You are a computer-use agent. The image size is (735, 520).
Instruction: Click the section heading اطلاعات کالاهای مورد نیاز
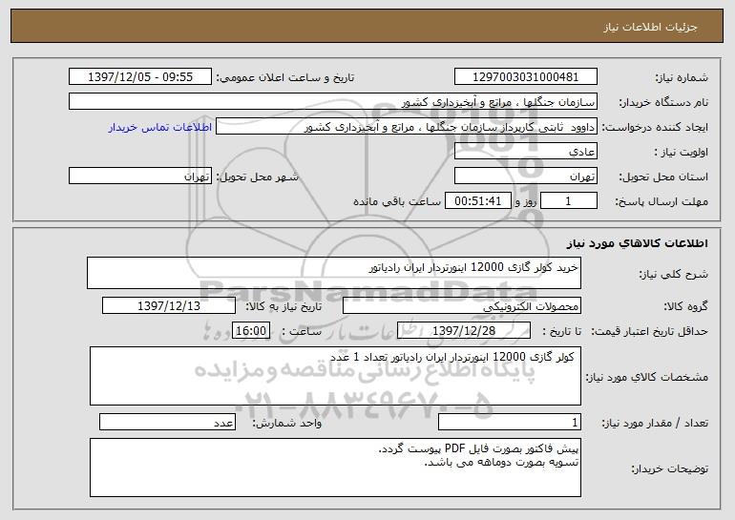tap(637, 243)
